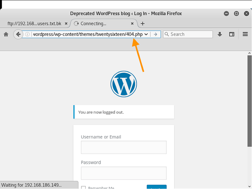Enable the Remember Me checkbox
Viewport: 252px width, 189px height.
click(x=84, y=188)
